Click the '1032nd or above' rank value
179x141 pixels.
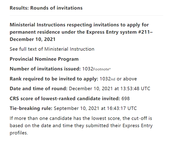(x=118, y=79)
